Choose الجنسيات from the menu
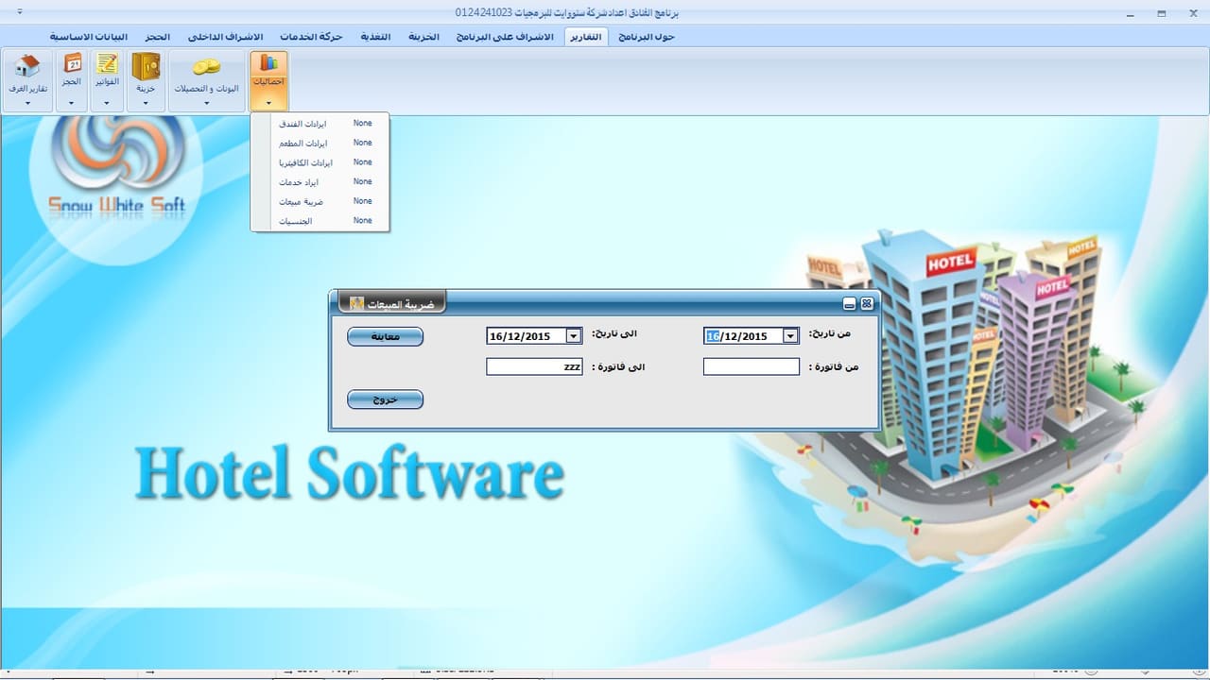1210x680 pixels. [x=320, y=221]
